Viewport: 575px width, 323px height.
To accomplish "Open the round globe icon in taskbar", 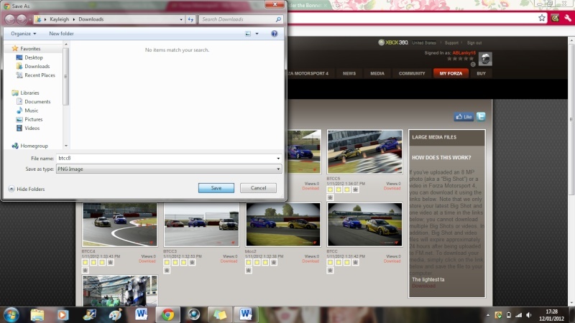I will coord(193,314).
